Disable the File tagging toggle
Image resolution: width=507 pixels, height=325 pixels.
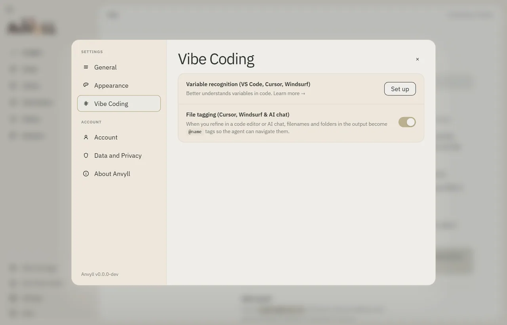coord(407,122)
